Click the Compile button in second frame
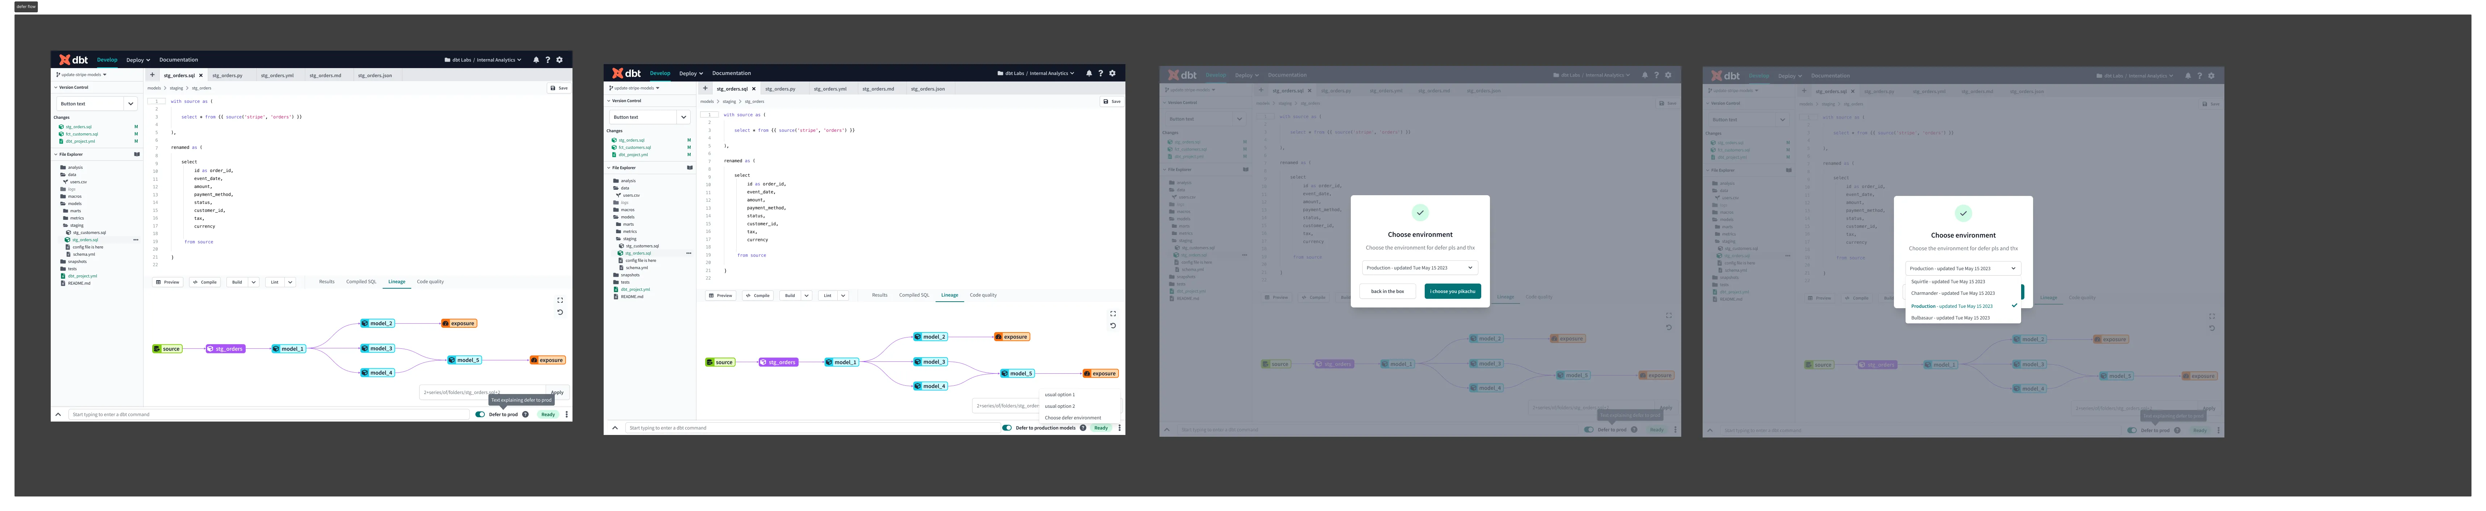The height and width of the screenshot is (511, 2486). point(758,296)
